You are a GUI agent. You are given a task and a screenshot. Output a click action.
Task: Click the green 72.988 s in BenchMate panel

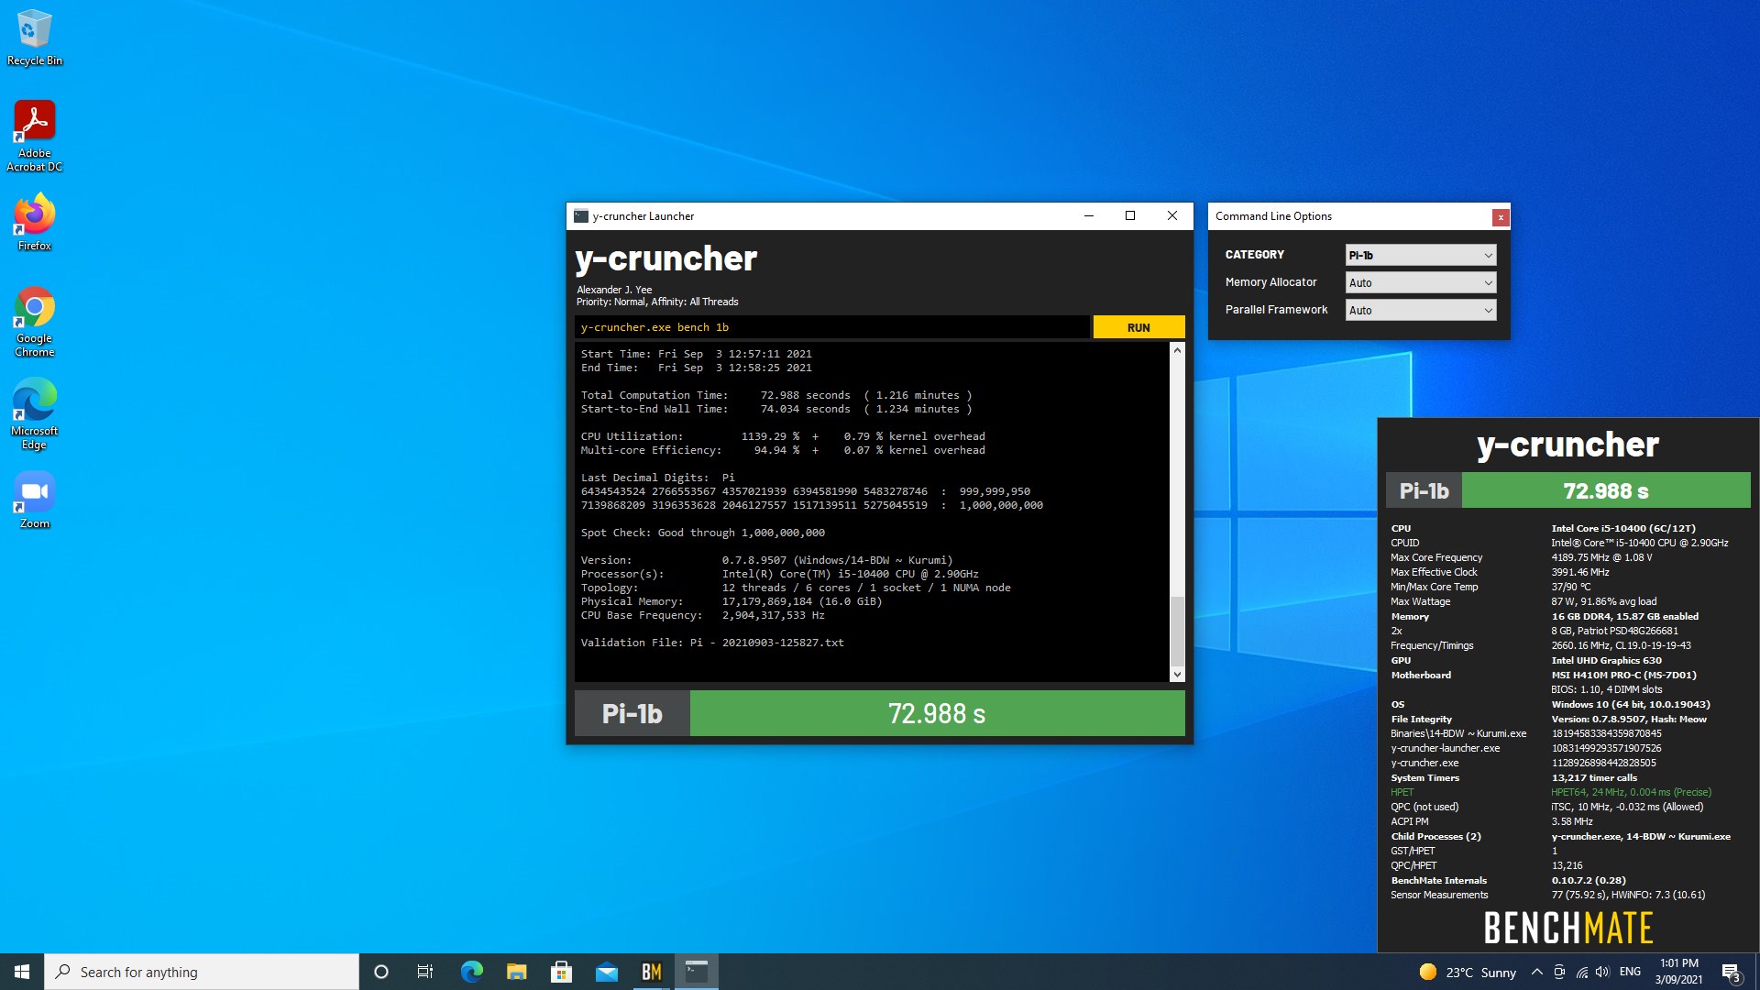pos(1606,490)
